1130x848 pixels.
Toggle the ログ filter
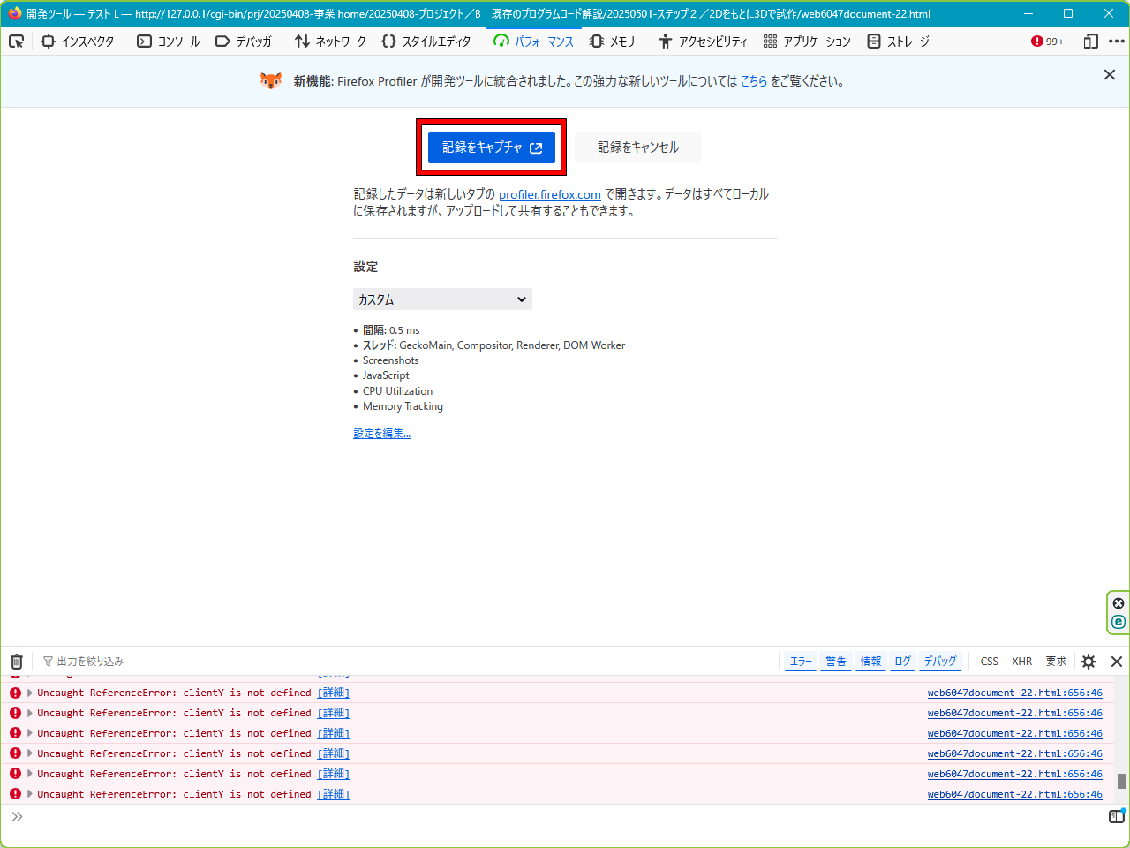coord(902,662)
